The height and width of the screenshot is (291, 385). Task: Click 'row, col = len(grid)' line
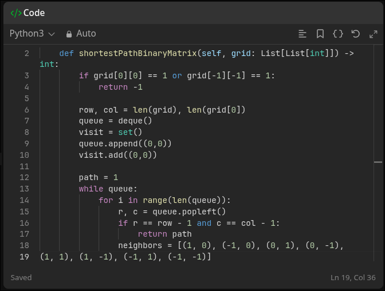(162, 110)
